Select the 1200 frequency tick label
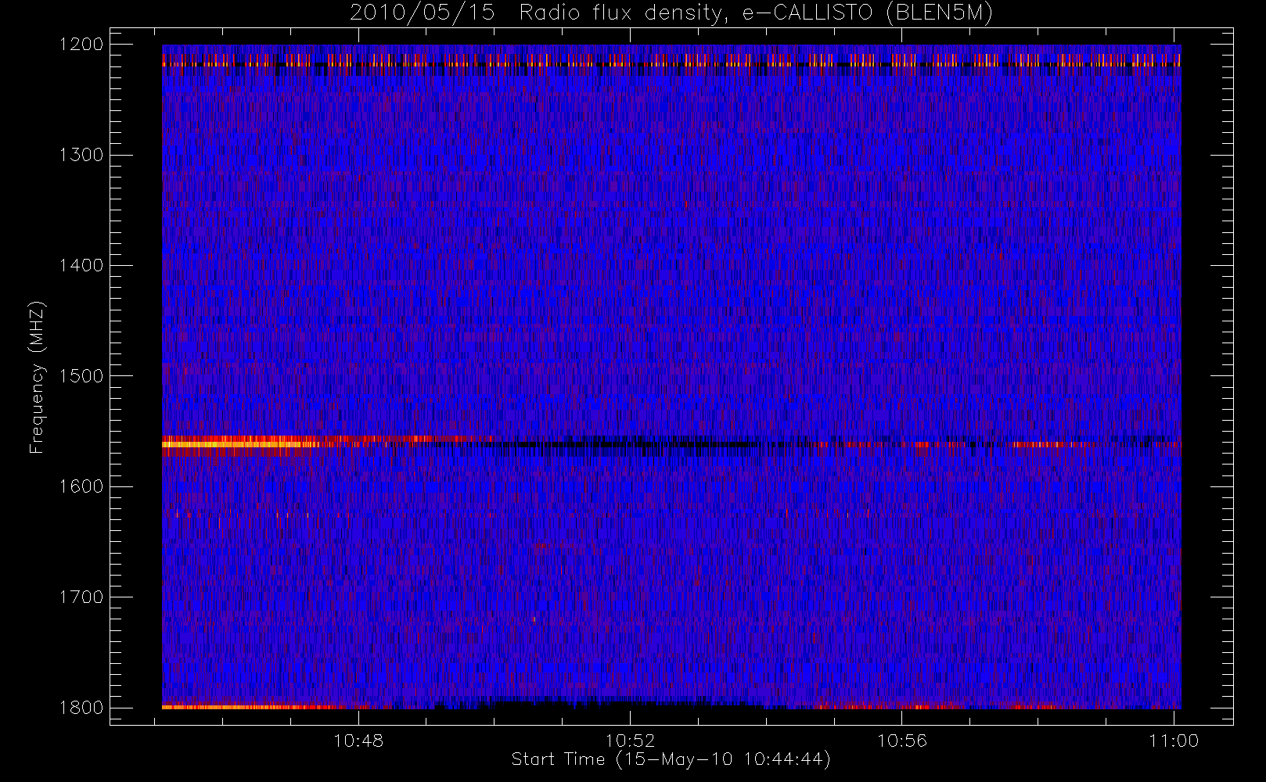 pyautogui.click(x=81, y=45)
